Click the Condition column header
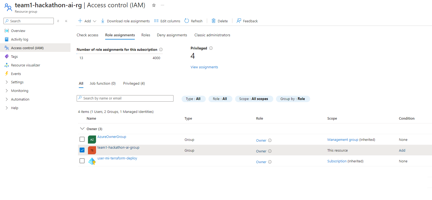The image size is (432, 200). click(407, 119)
